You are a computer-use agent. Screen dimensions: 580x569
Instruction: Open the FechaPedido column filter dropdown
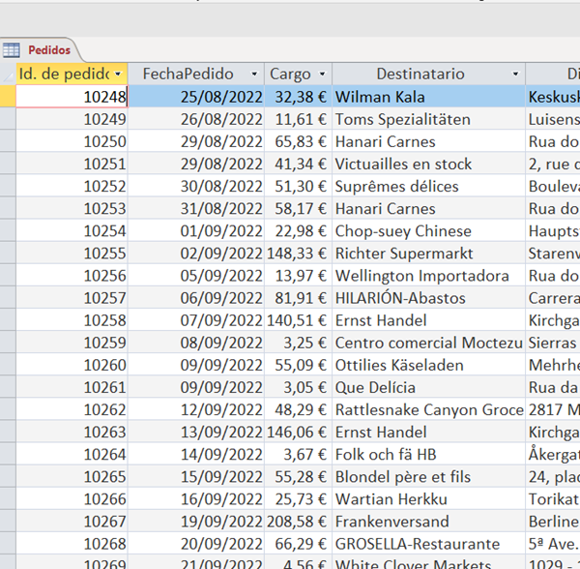[x=254, y=75]
